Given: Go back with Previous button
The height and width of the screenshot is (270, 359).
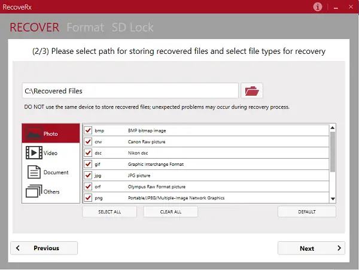Looking at the screenshot, I should [x=44, y=248].
